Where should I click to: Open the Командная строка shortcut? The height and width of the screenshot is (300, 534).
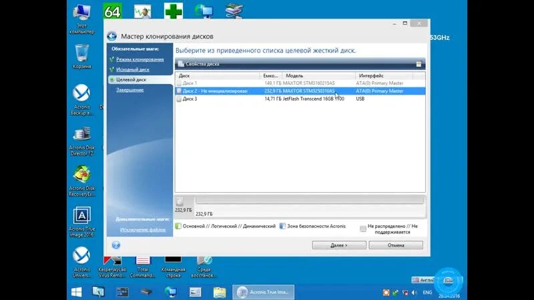[x=173, y=267]
